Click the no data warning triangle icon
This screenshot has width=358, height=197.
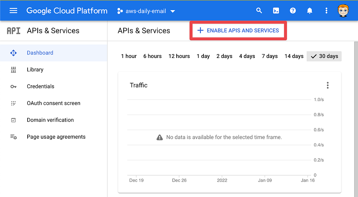(x=159, y=137)
